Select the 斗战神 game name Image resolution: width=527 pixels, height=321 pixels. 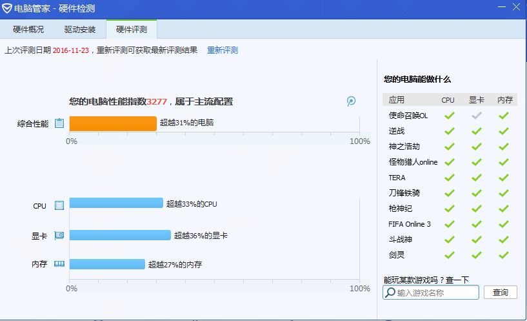click(x=401, y=240)
